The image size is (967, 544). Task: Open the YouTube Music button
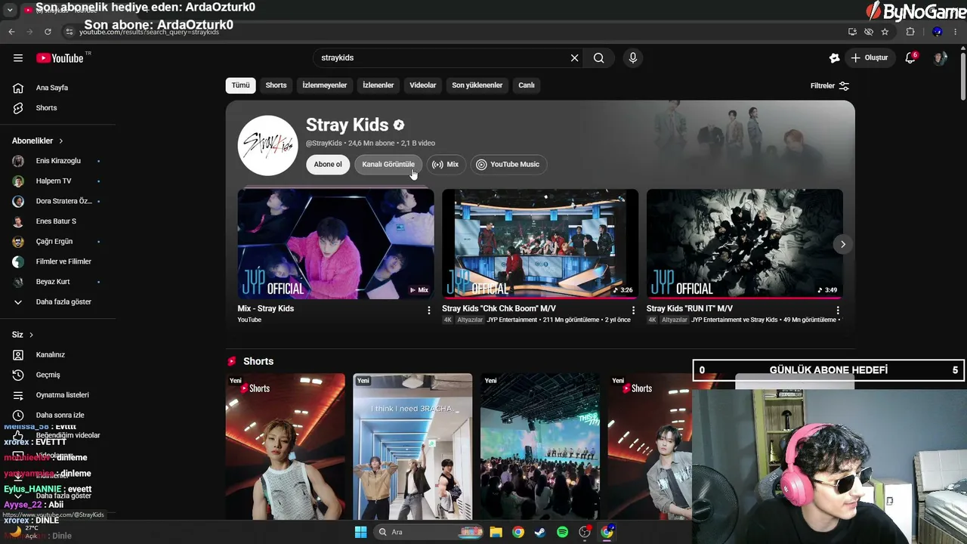click(508, 165)
